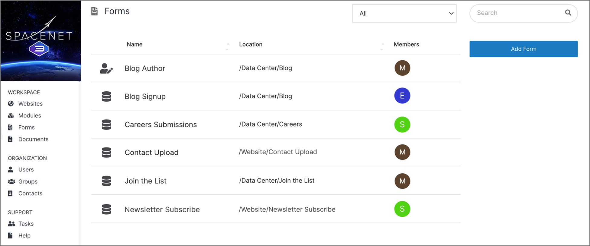Go to Users in Organization section

point(26,169)
